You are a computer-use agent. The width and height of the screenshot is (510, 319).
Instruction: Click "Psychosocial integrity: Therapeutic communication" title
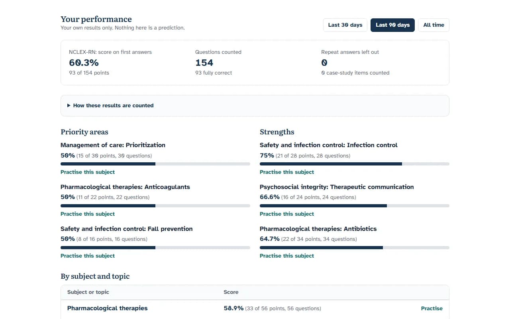pos(337,187)
